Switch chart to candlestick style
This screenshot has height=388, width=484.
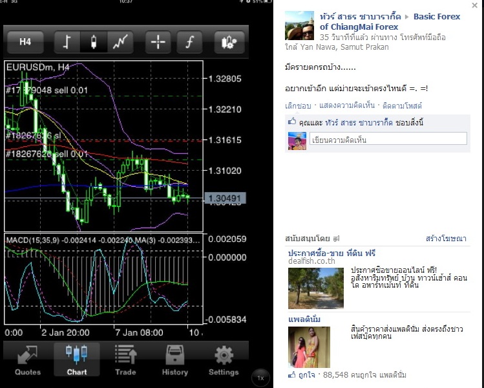click(94, 41)
